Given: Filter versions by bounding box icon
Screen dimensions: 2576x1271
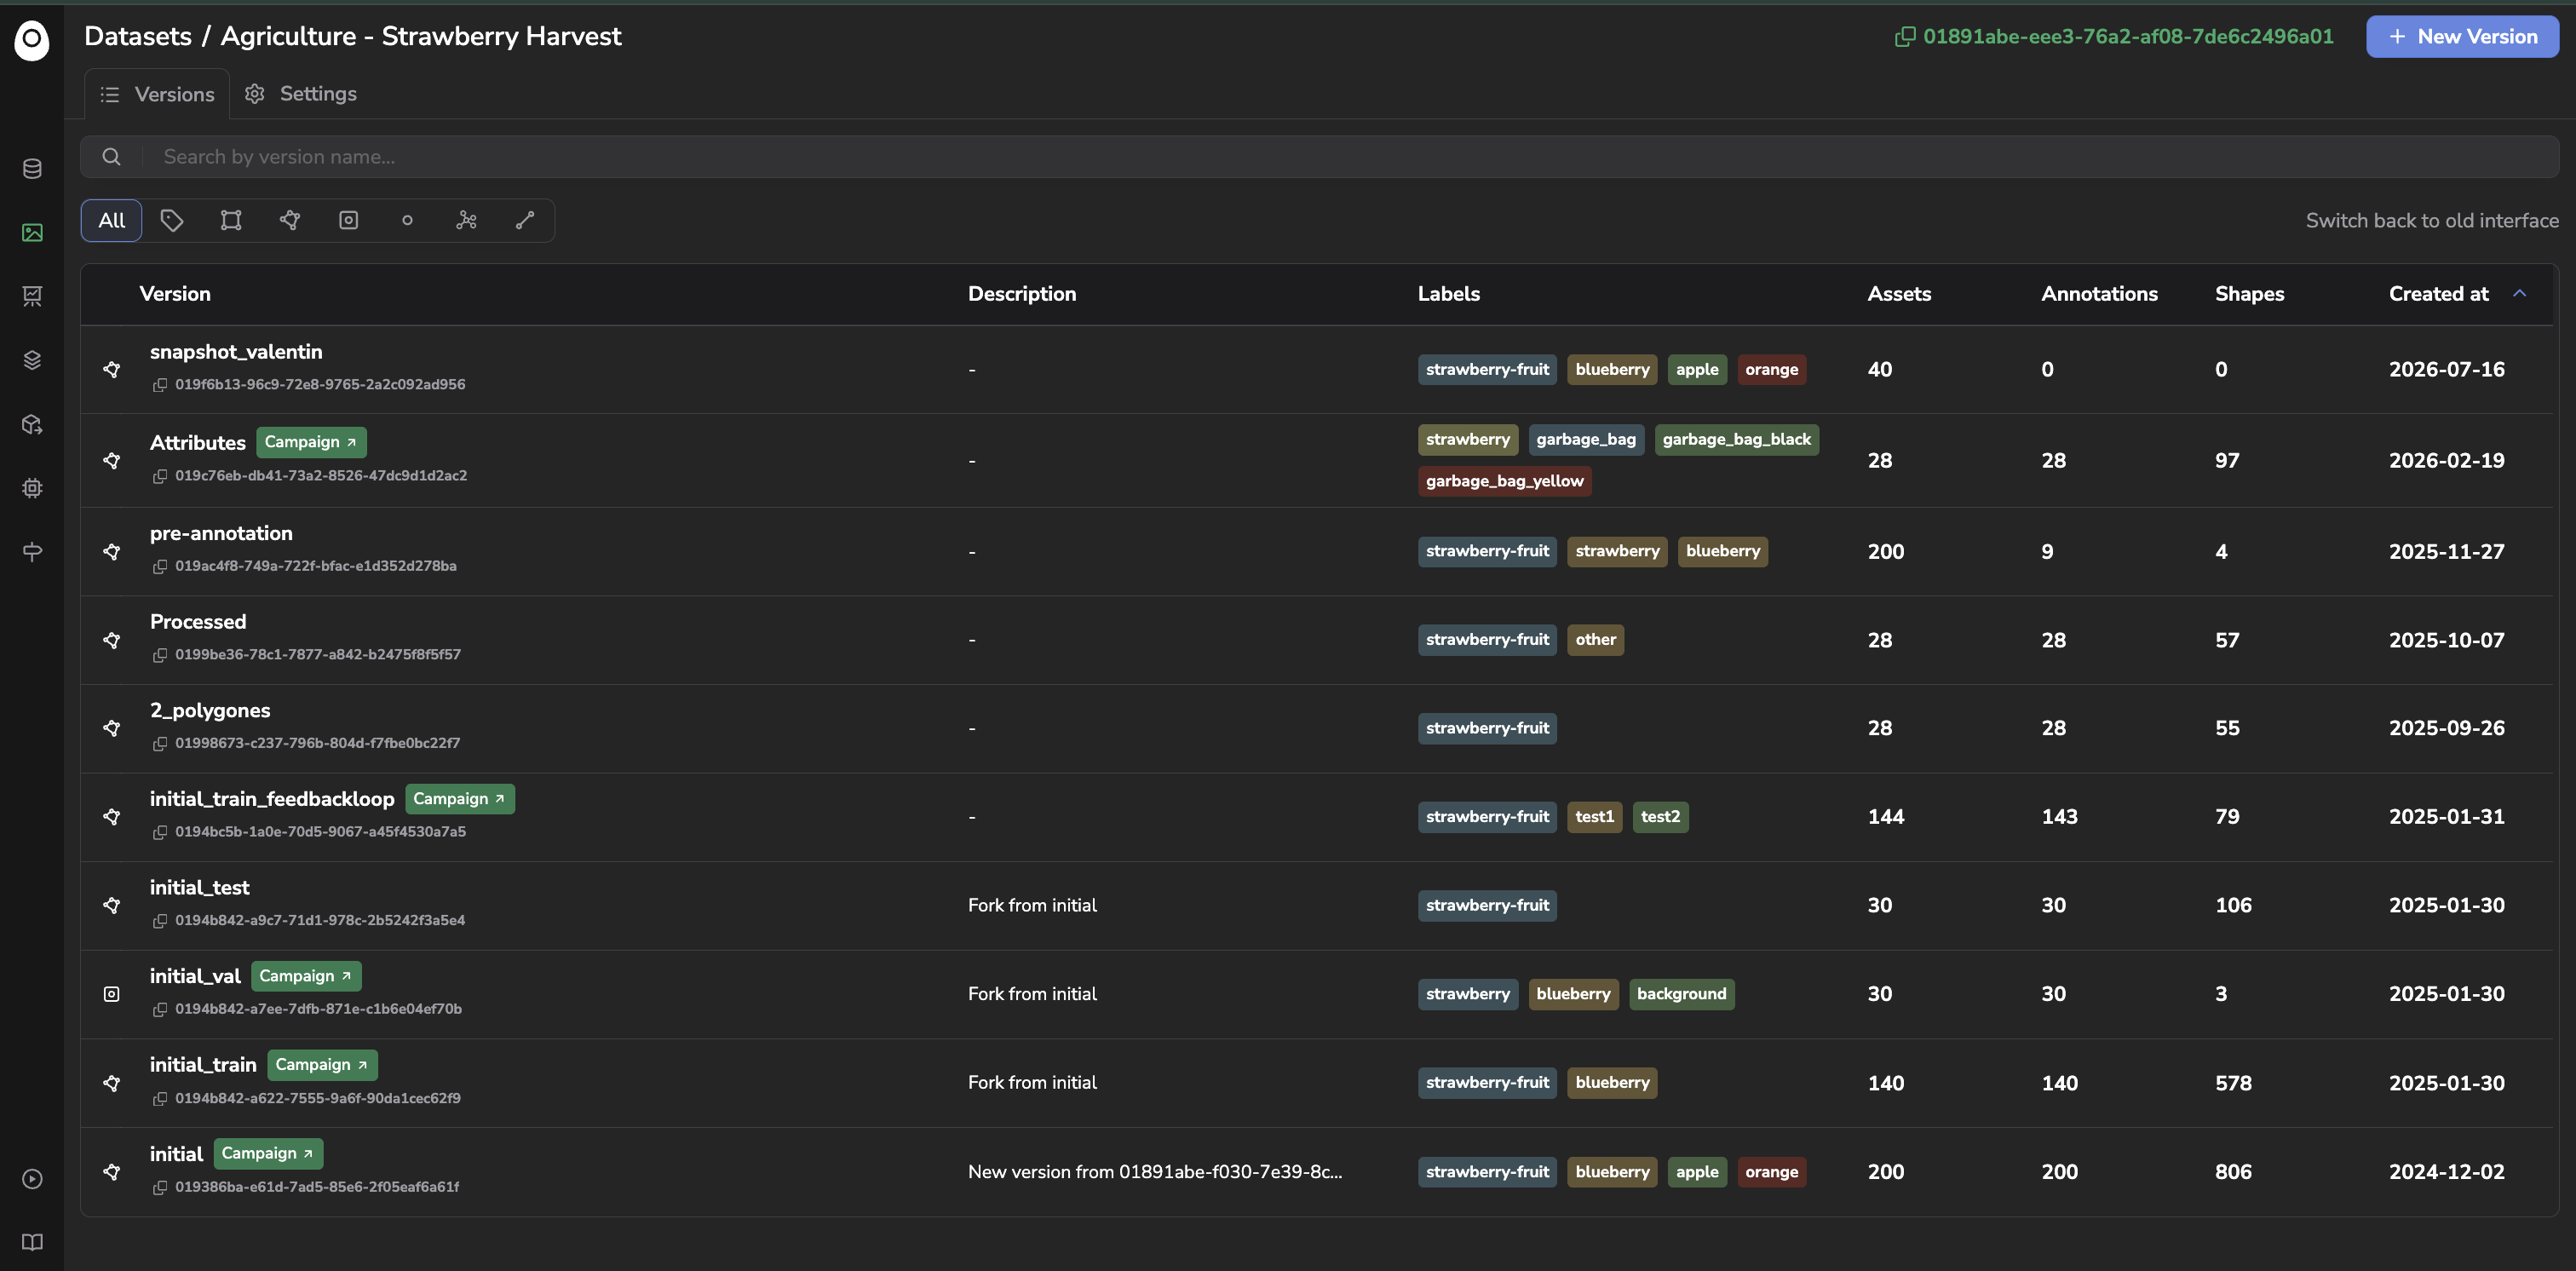Looking at the screenshot, I should click(x=231, y=220).
